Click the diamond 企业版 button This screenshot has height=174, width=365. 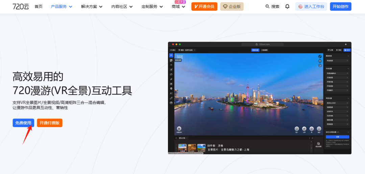coord(232,6)
